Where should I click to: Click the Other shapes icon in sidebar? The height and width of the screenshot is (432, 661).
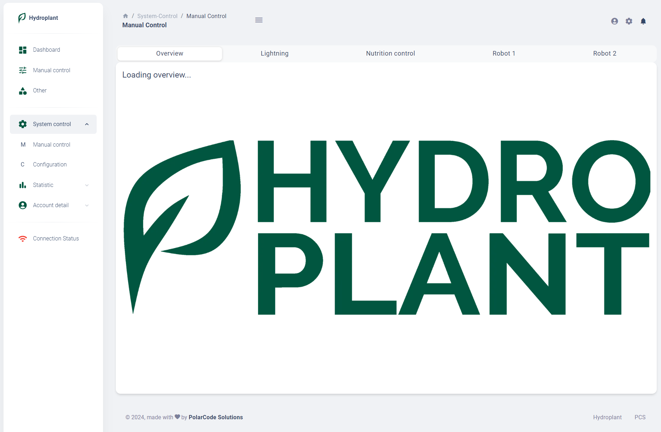[22, 91]
